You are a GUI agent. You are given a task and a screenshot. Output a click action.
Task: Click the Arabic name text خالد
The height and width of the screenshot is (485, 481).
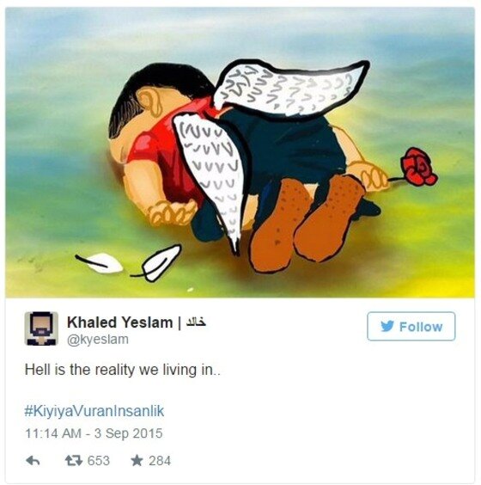(196, 322)
